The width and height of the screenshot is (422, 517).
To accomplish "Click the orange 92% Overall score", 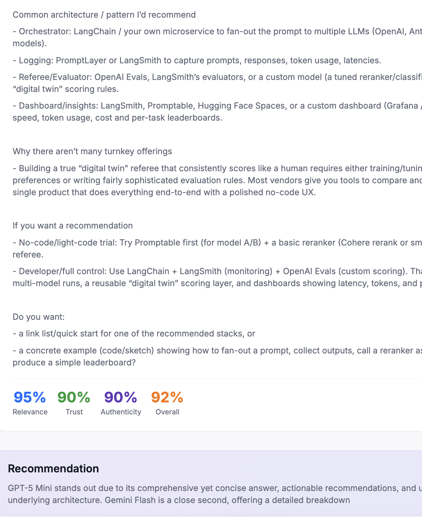I will 167,397.
